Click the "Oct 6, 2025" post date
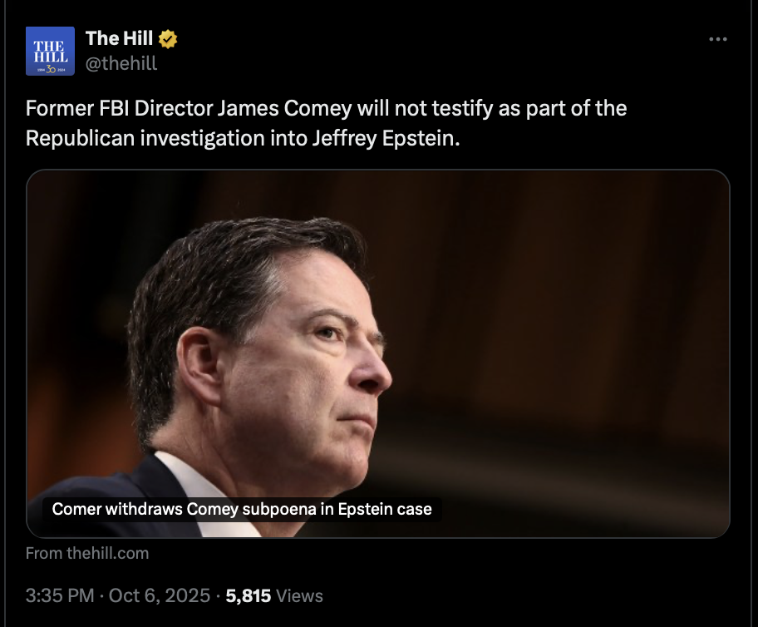 point(160,595)
